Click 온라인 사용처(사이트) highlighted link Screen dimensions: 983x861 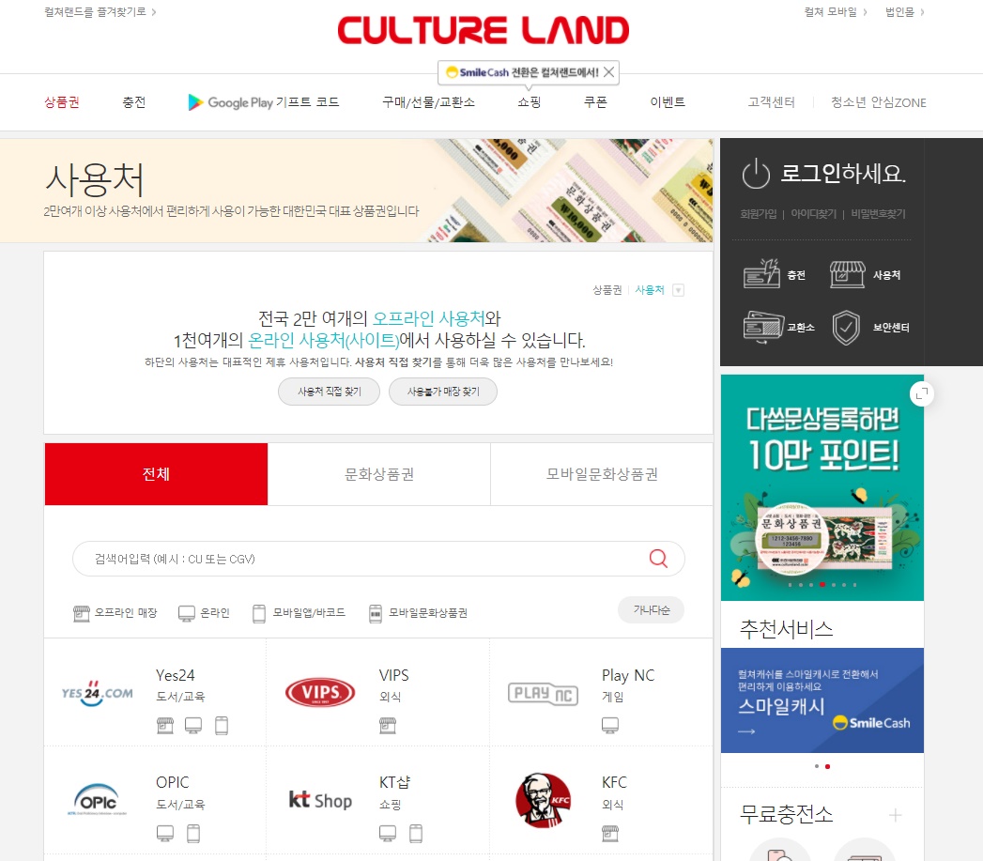point(324,340)
